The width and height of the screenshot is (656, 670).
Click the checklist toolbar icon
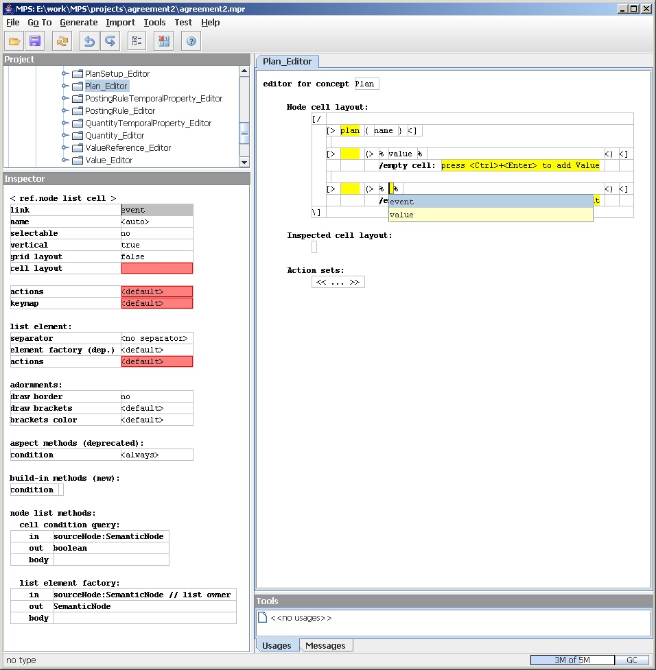click(x=137, y=41)
